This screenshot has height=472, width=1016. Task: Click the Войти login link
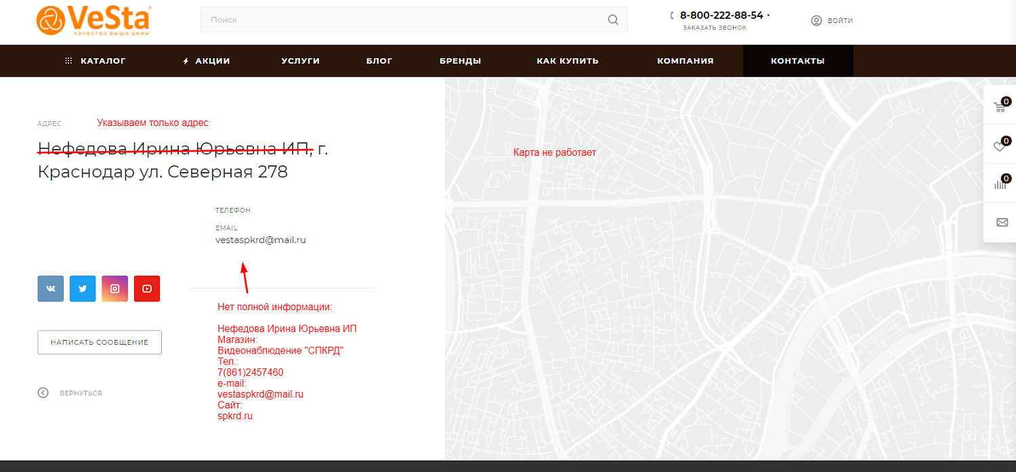tap(832, 20)
